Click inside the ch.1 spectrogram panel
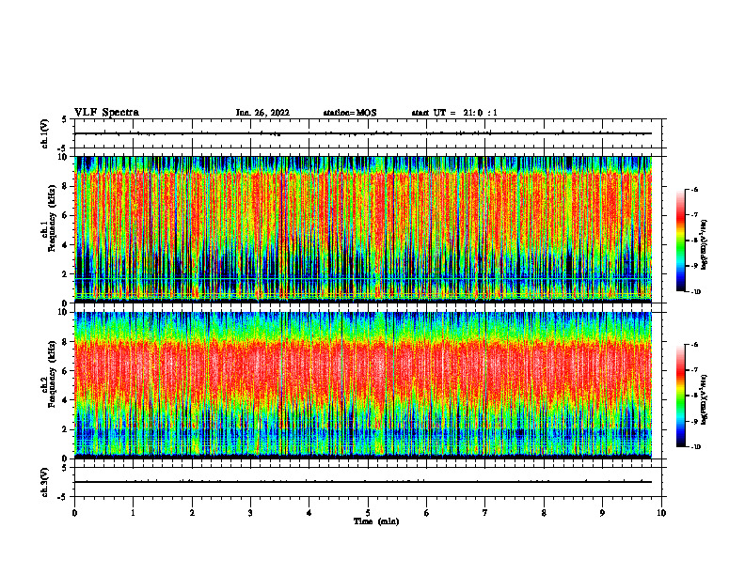 coord(363,229)
